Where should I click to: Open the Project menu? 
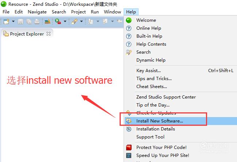pos(78,12)
